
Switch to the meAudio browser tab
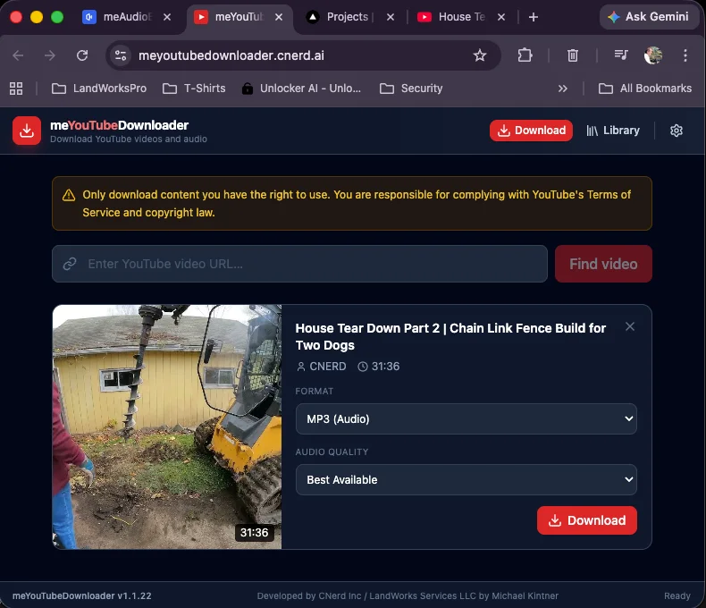click(x=127, y=17)
